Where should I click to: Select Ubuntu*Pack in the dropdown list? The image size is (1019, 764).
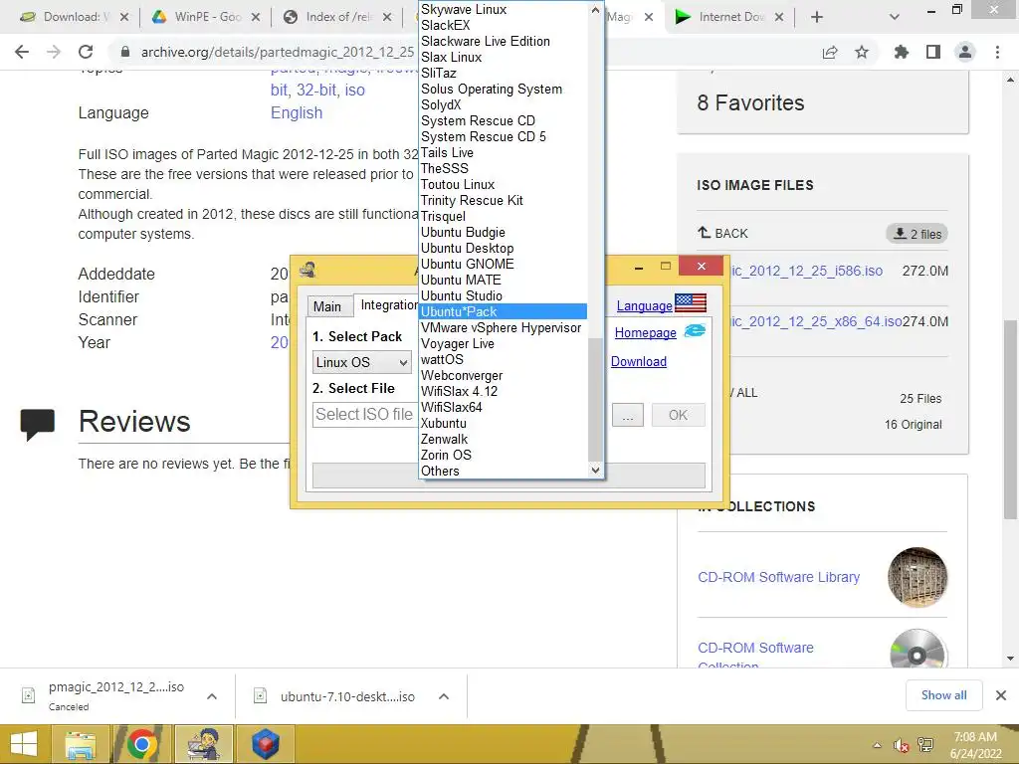tap(503, 311)
